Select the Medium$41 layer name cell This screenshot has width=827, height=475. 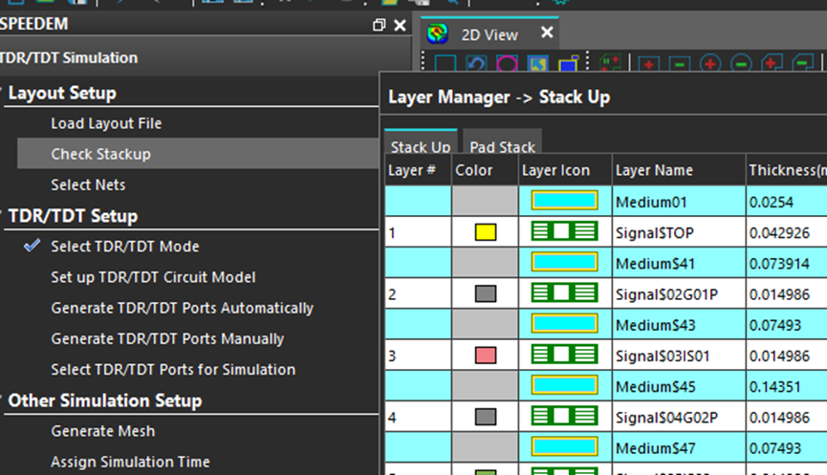pos(679,263)
